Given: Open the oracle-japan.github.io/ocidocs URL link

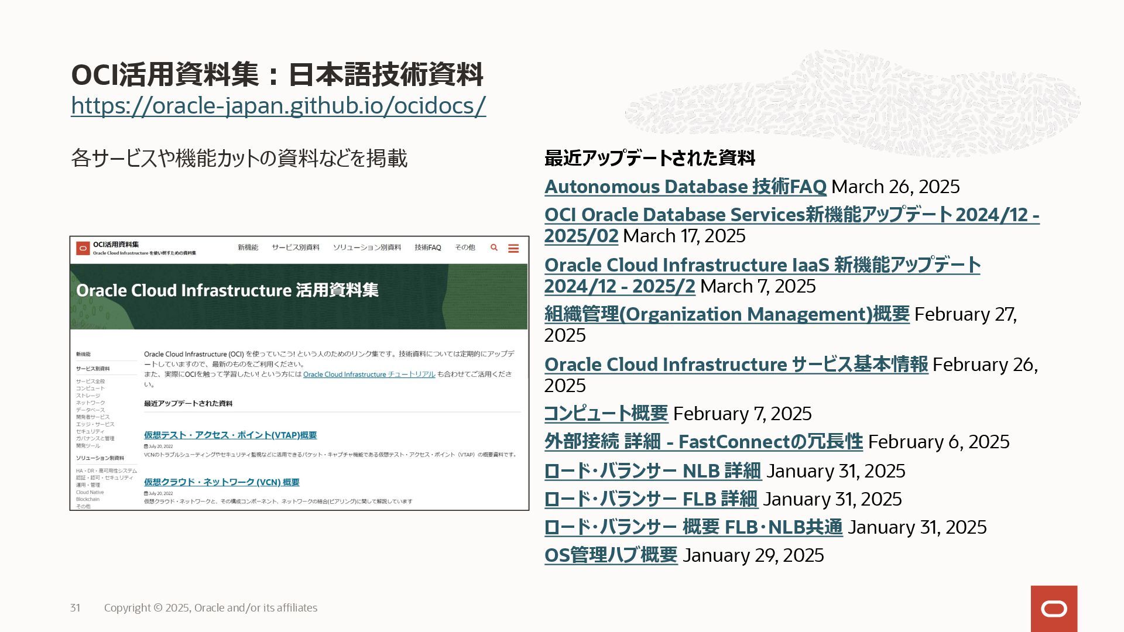Looking at the screenshot, I should [278, 106].
